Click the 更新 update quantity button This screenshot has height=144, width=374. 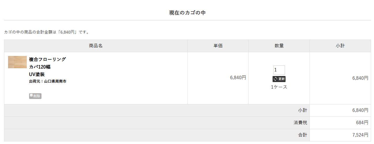(x=279, y=79)
